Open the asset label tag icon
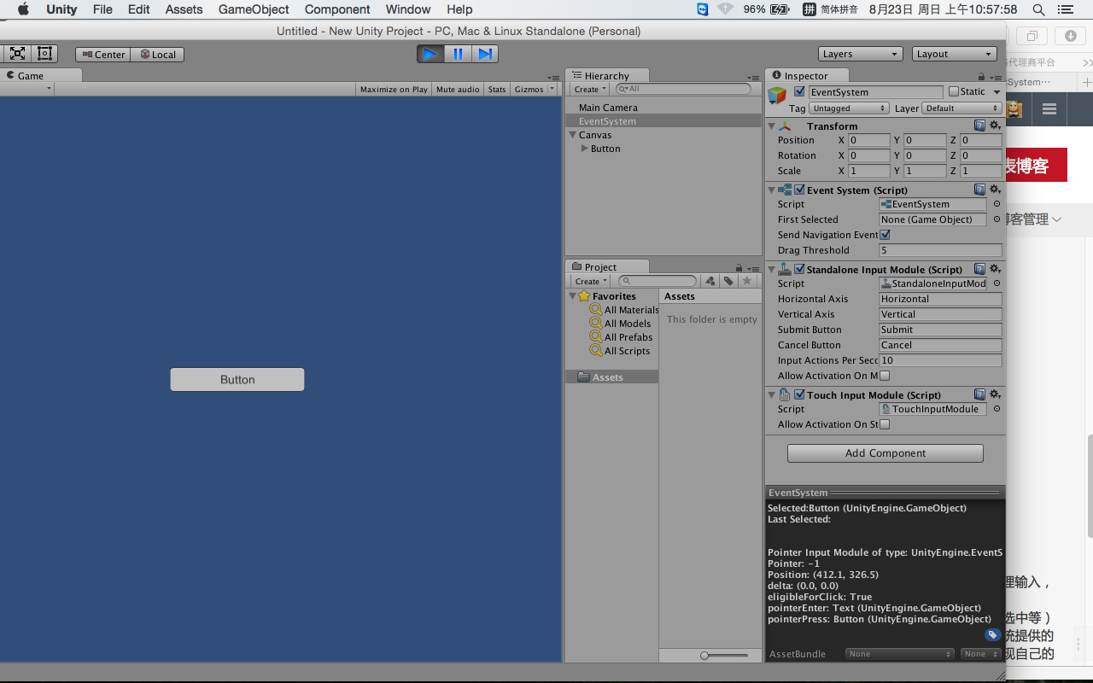1093x683 pixels. point(992,635)
